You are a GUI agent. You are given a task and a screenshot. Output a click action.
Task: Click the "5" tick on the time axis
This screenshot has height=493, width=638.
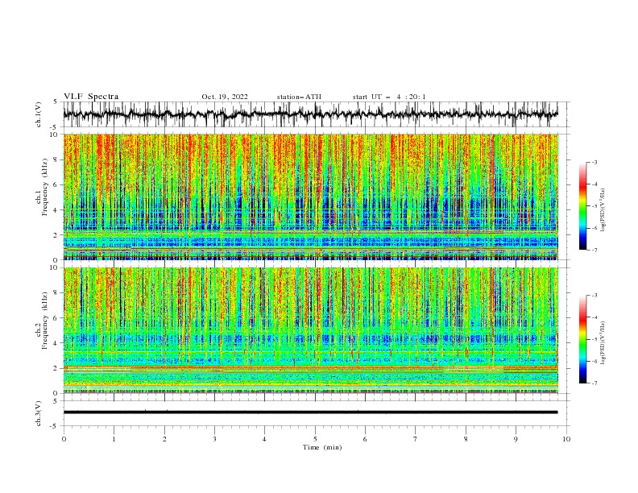pos(315,439)
